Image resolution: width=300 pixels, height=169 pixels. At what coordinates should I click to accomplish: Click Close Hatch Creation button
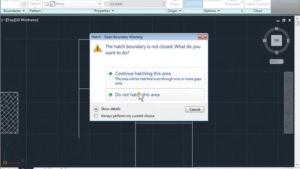(x=257, y=3)
